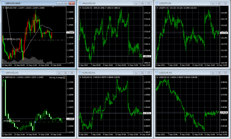Click the 1696.02 price label on XAUUSD chart
Viewport: 231px width, 139px height.
pyautogui.click(x=147, y=56)
